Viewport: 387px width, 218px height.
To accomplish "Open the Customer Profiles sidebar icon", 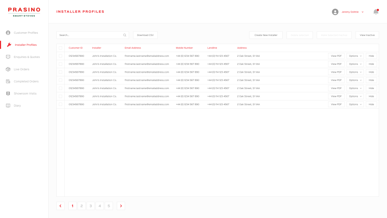I will coord(8,33).
